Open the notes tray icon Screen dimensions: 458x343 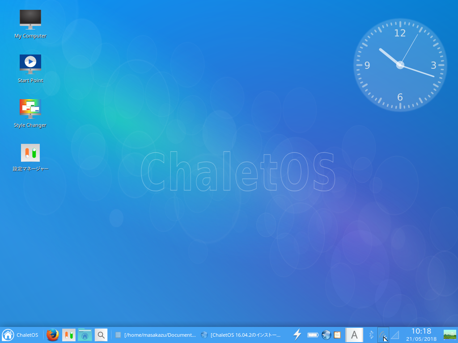(337, 335)
